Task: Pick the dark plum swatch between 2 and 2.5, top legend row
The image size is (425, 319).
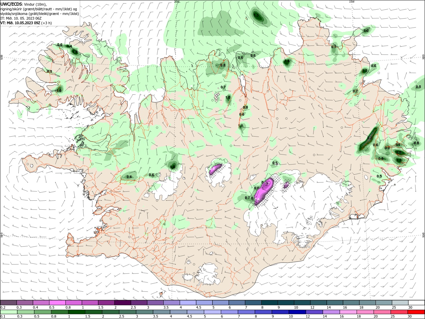Action: [x=122, y=303]
